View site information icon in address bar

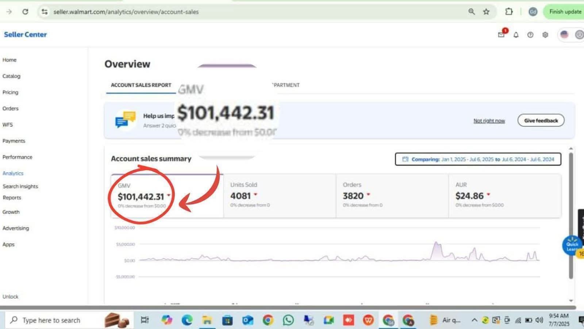coord(45,12)
